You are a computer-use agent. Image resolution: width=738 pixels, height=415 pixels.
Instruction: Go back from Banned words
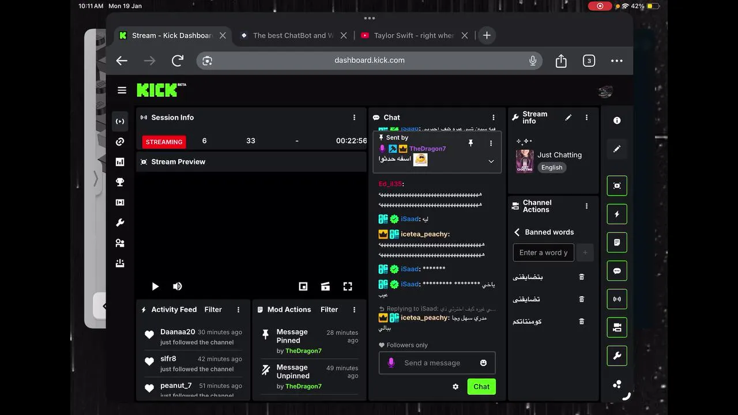click(517, 232)
